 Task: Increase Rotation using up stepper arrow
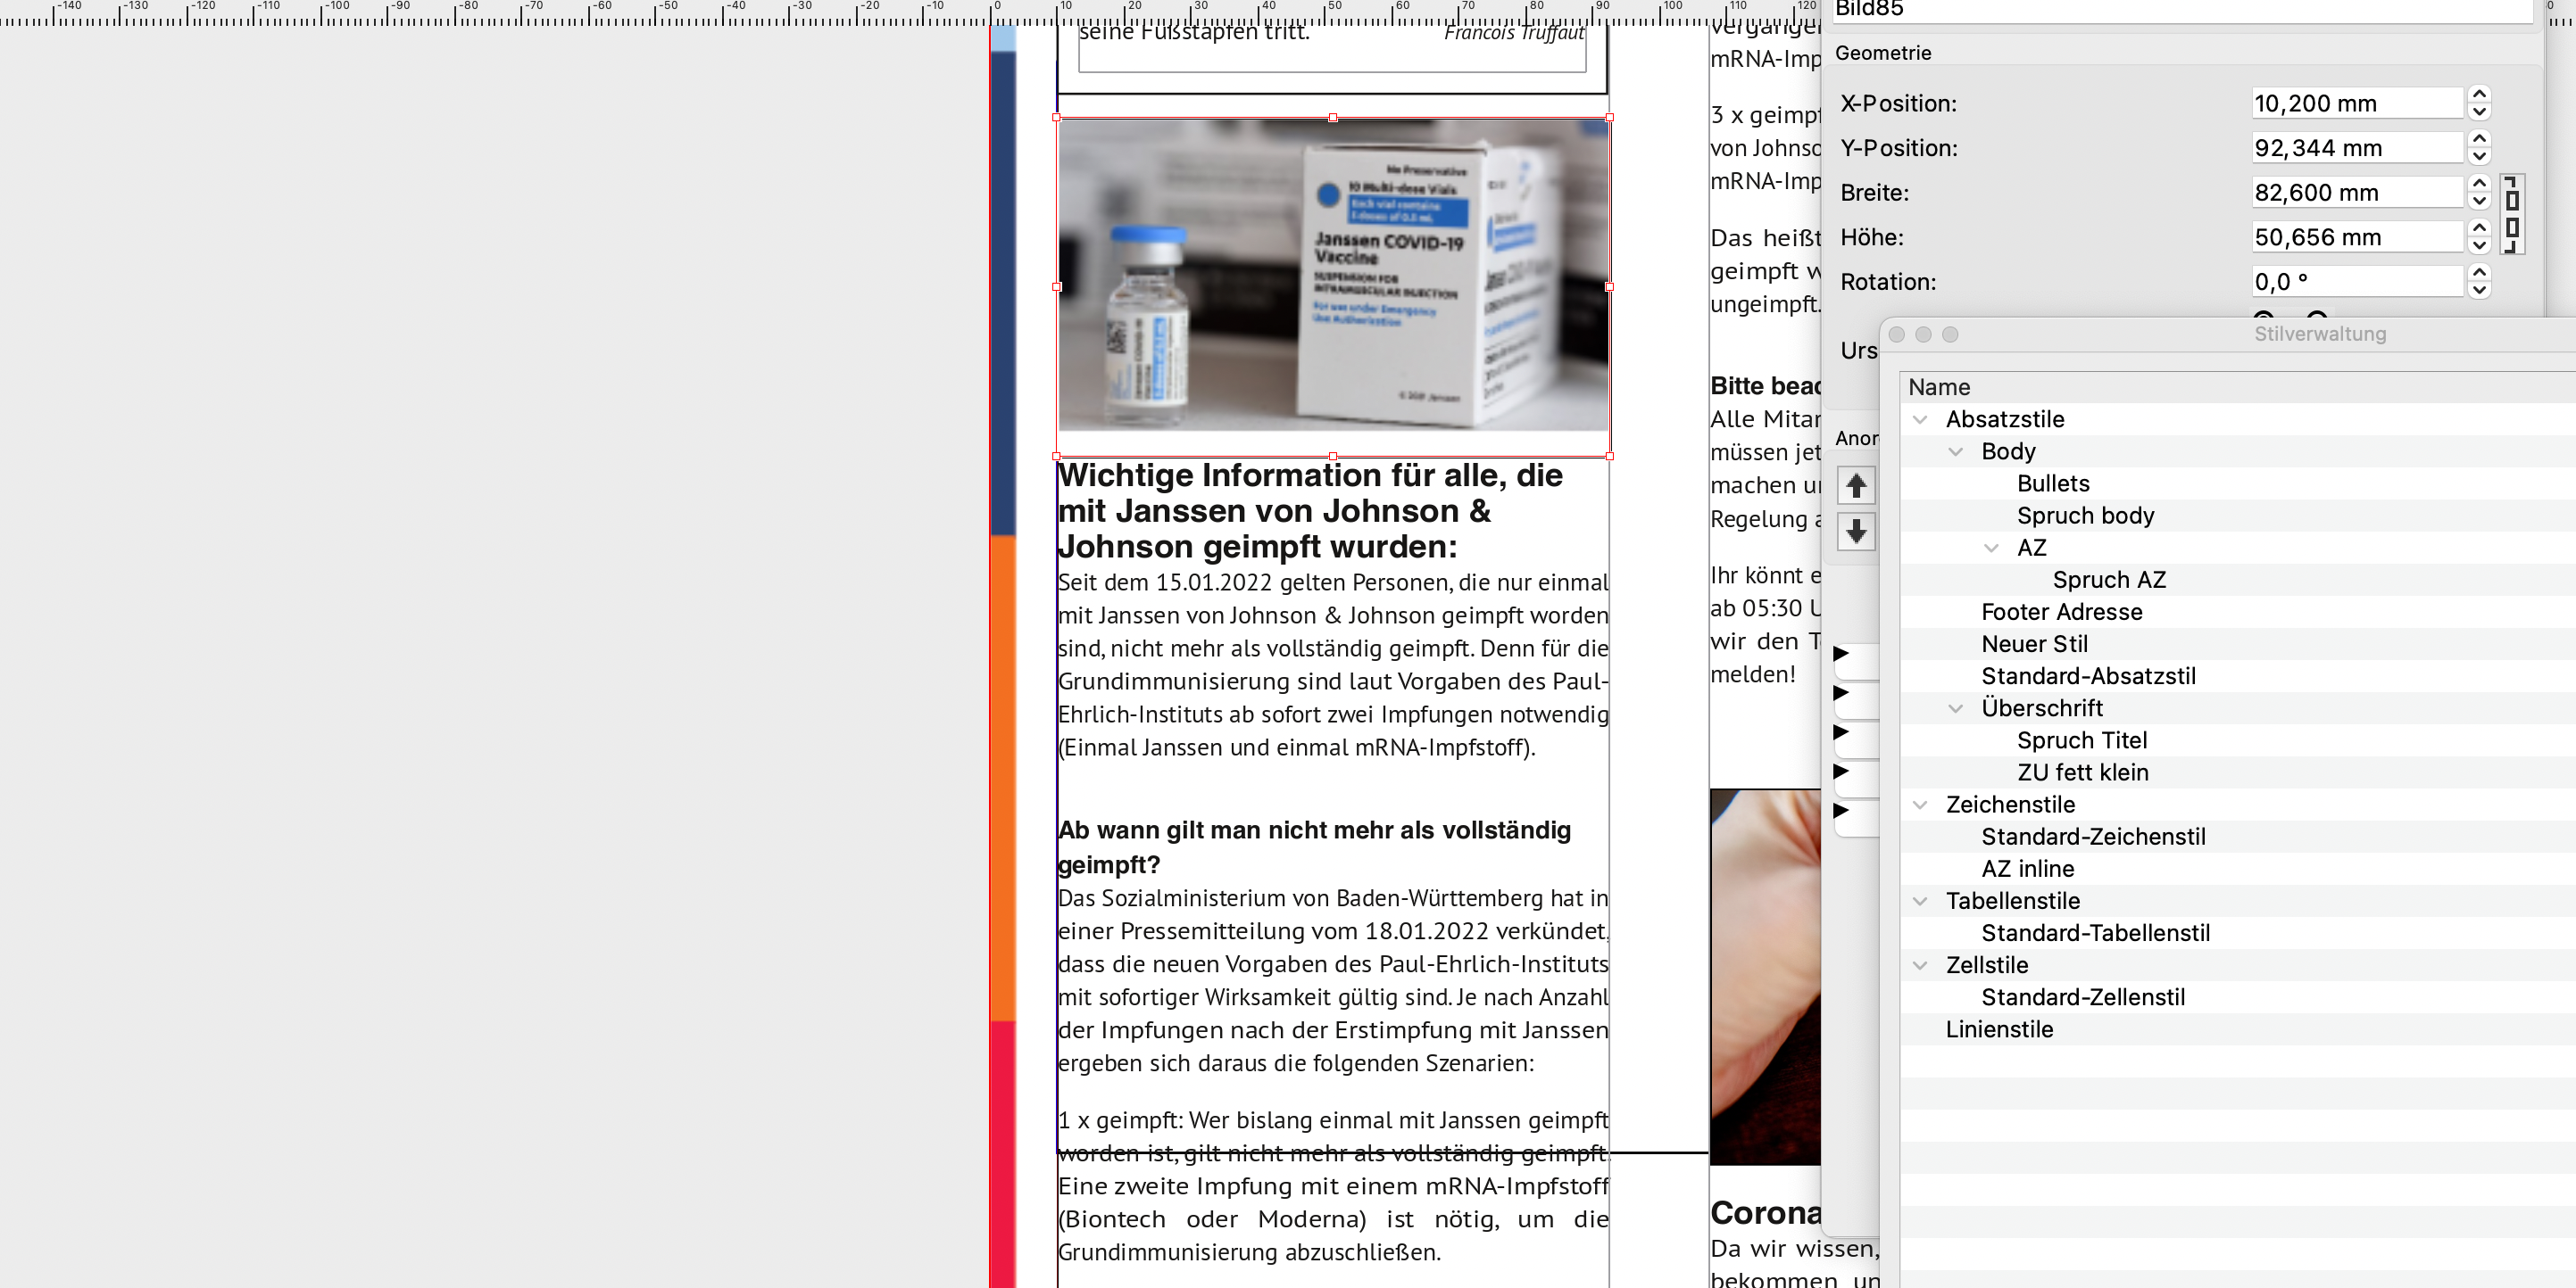(x=2479, y=273)
